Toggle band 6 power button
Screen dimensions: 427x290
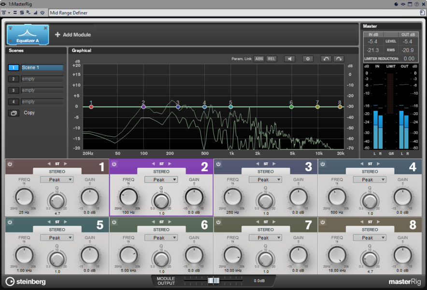coord(114,222)
